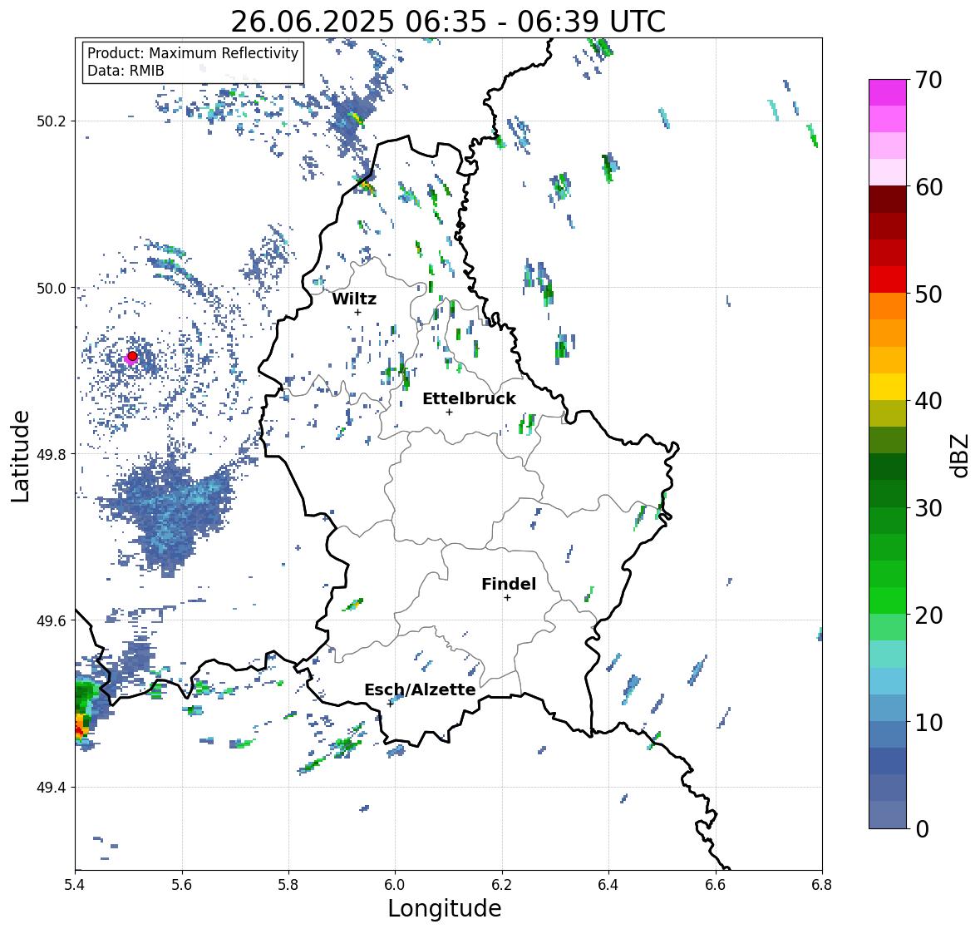Click the dark red colorbar segment below 60
The width and height of the screenshot is (980, 929).
click(x=888, y=200)
